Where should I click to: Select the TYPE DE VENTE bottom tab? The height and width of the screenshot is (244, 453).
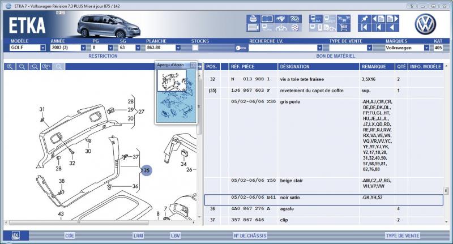point(403,236)
